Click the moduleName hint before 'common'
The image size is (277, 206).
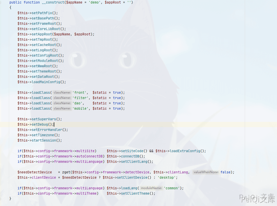point(151,188)
